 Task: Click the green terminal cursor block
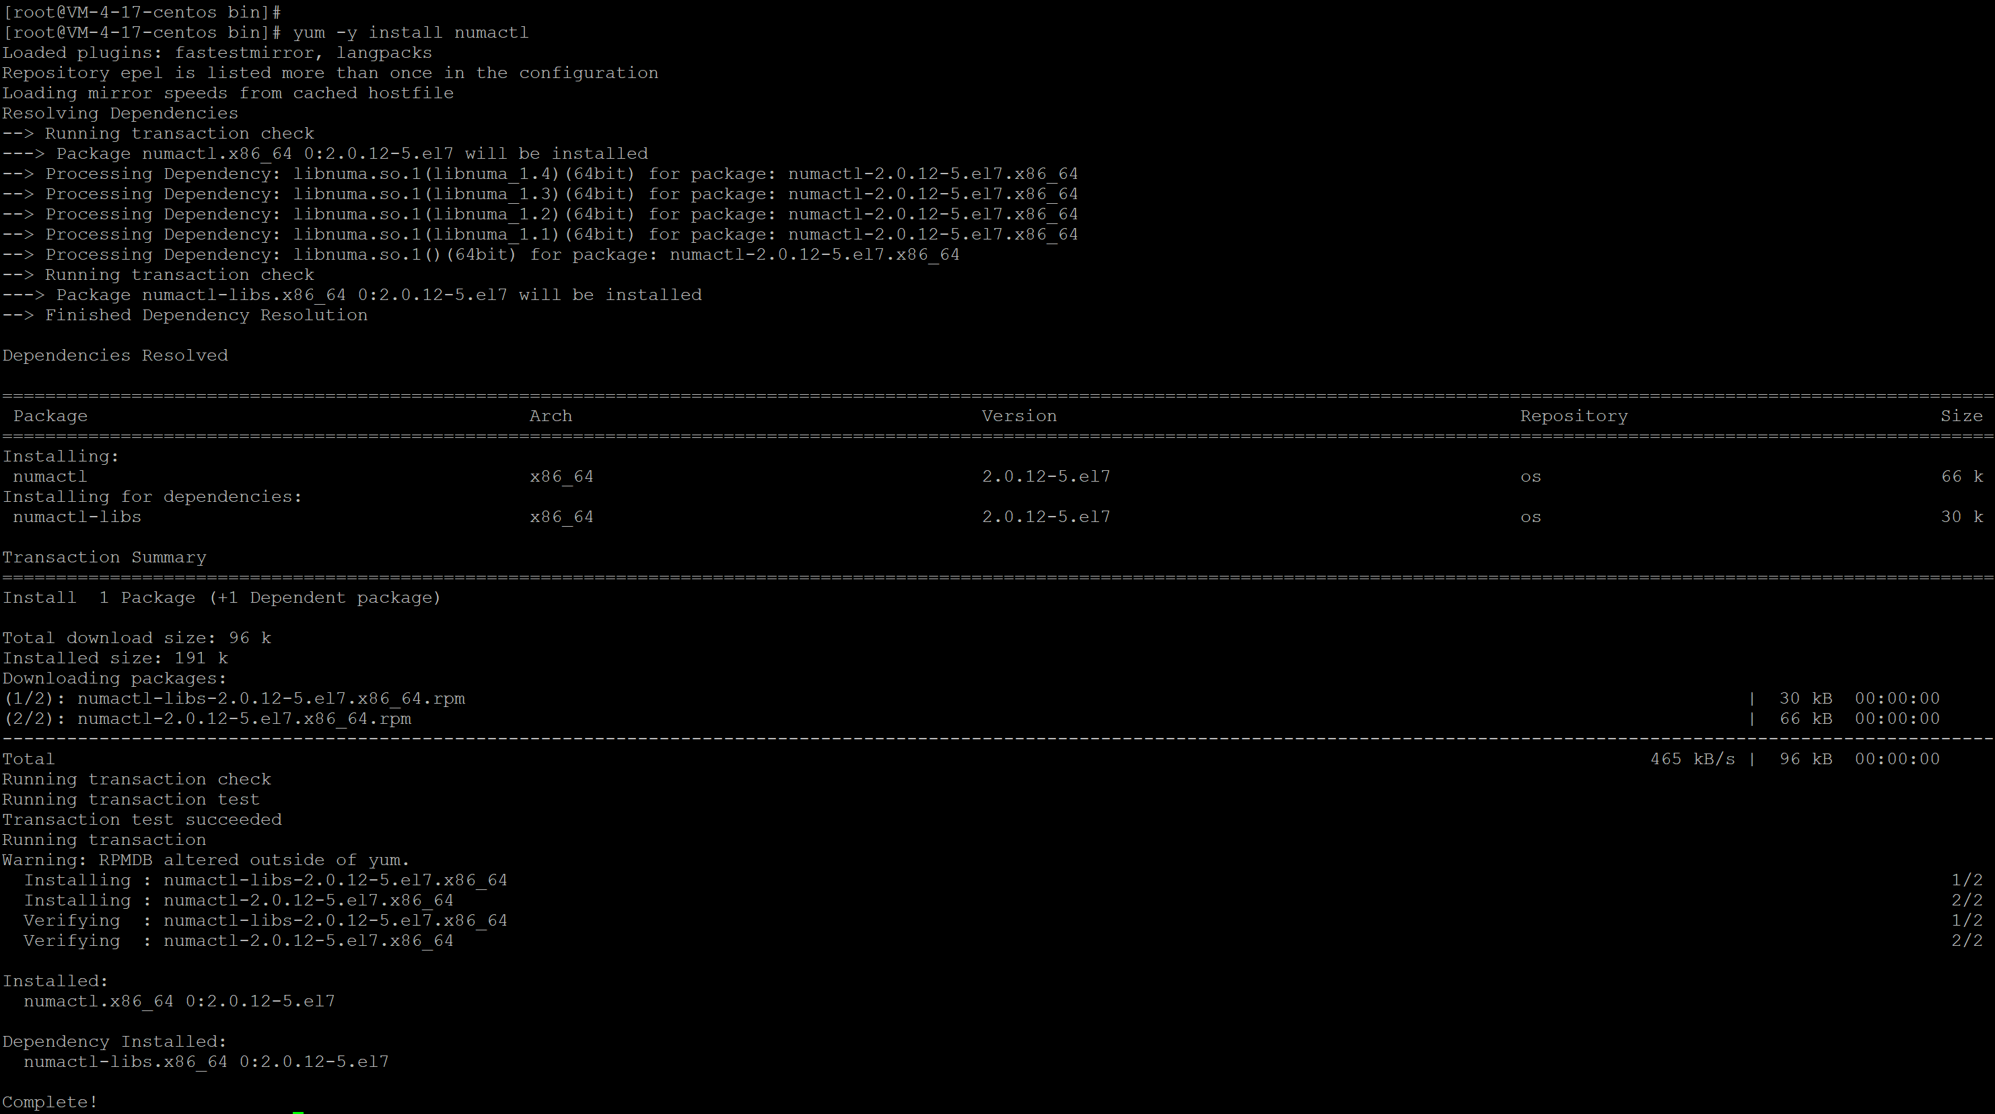(298, 1112)
